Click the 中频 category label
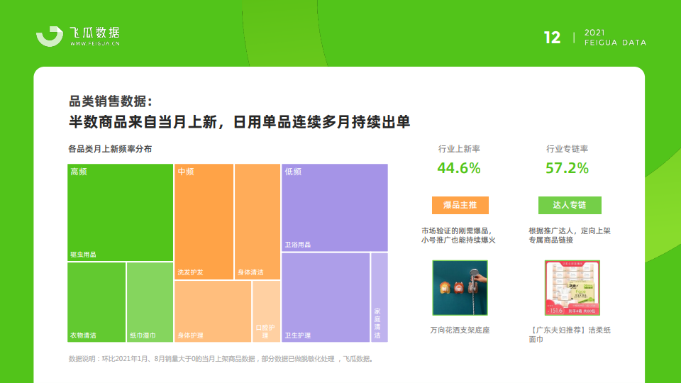 click(x=186, y=172)
